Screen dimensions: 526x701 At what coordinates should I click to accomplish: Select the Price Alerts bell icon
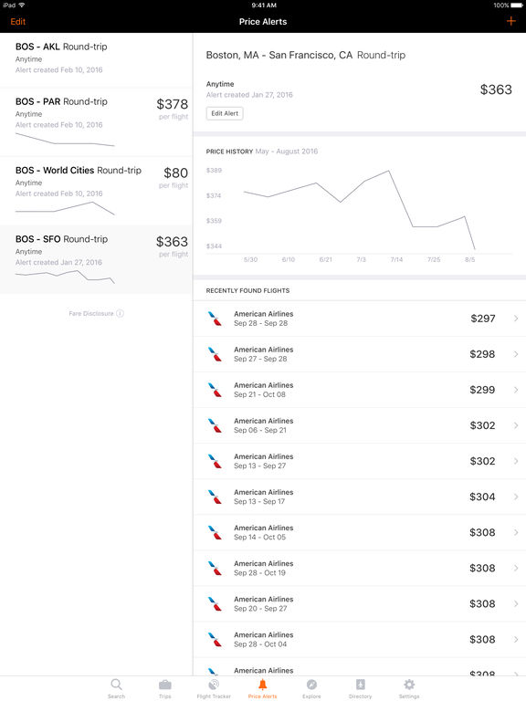[x=263, y=684]
